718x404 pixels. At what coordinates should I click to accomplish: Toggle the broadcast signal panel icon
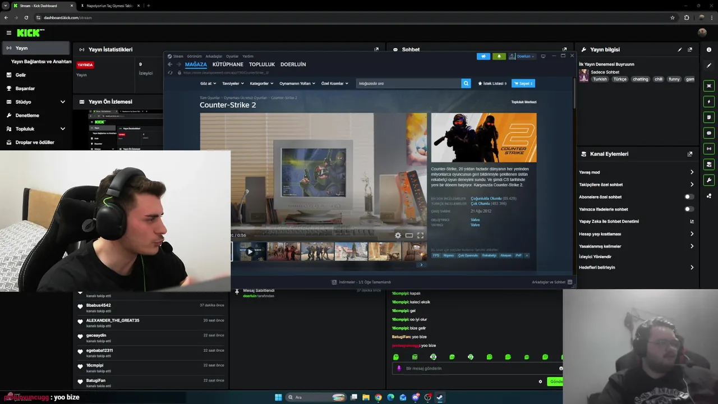[x=709, y=149]
